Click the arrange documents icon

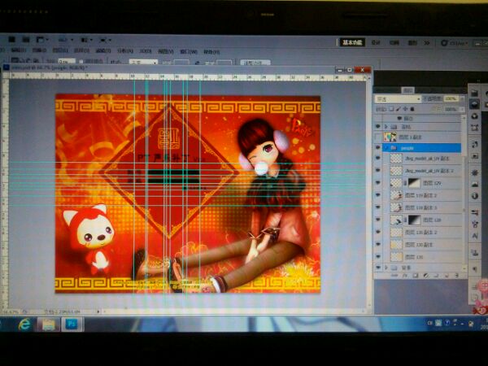pyautogui.click(x=86, y=40)
